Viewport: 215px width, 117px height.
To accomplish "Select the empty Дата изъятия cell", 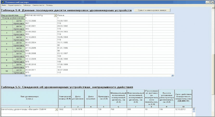I will pyautogui.click(x=90, y=109).
